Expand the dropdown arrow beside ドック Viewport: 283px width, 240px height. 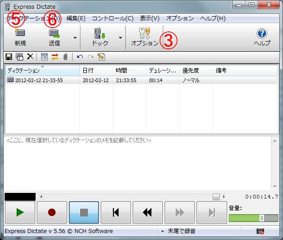(120, 38)
